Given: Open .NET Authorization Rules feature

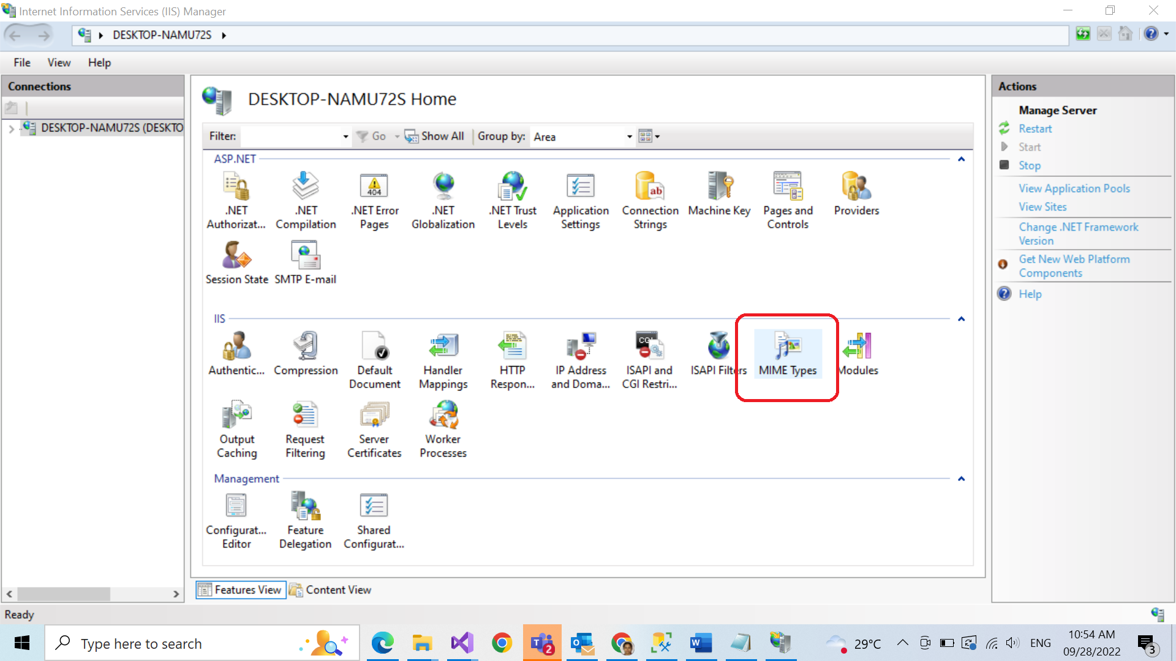Looking at the screenshot, I should point(236,200).
